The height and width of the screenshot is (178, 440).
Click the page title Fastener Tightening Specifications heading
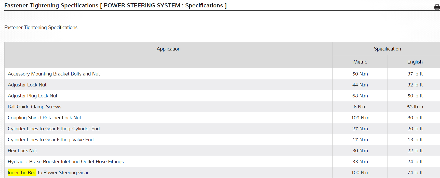coord(115,6)
